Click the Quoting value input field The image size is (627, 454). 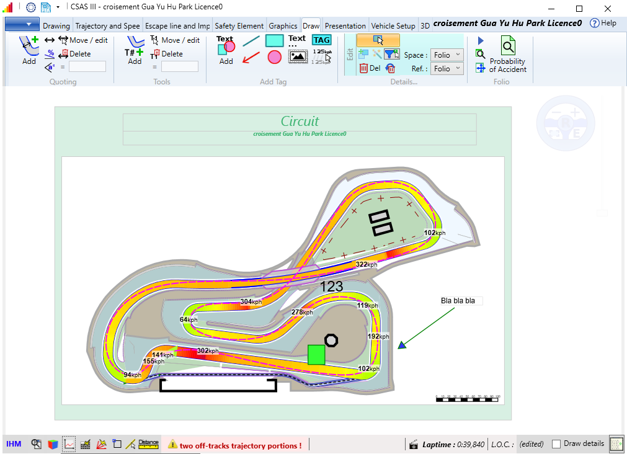87,66
